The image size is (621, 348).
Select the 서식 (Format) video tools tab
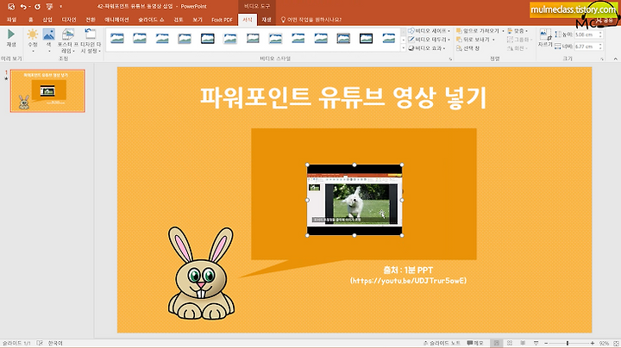click(x=248, y=20)
